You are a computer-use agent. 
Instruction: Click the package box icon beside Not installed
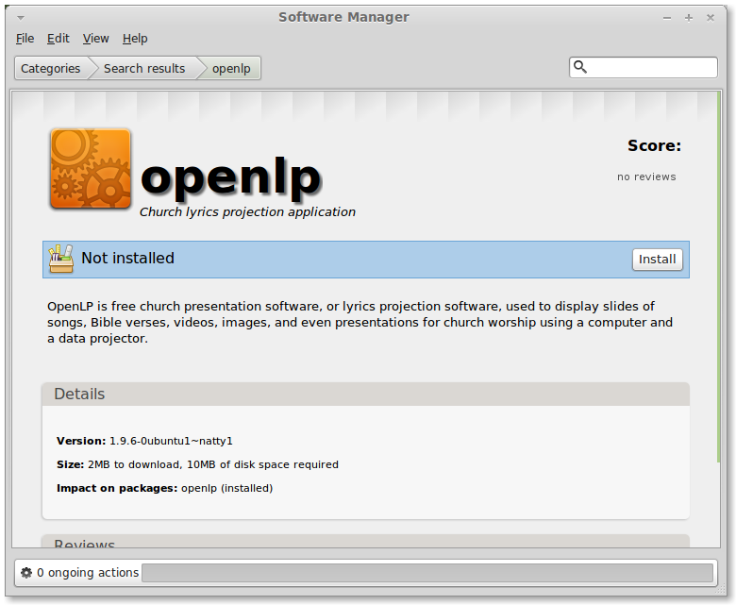(61, 259)
